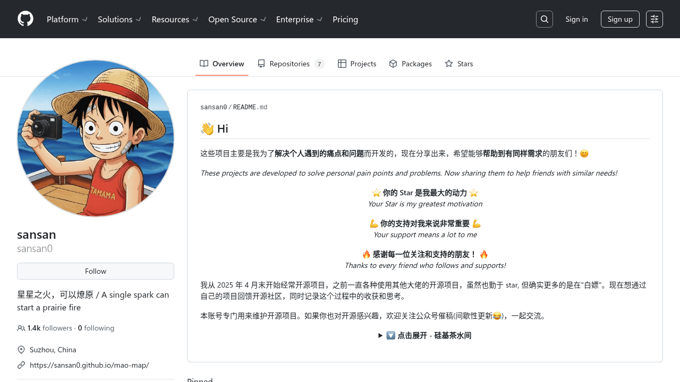This screenshot has width=680, height=382.
Task: Select the Overview book icon
Action: pyautogui.click(x=203, y=63)
